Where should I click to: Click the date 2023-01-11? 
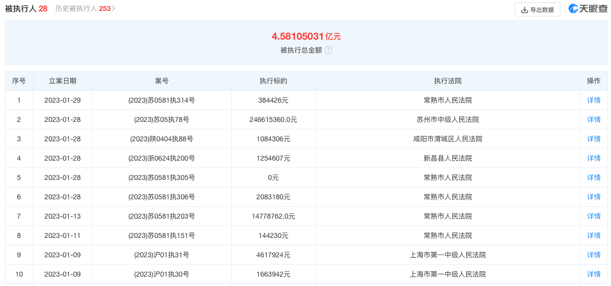coord(62,235)
